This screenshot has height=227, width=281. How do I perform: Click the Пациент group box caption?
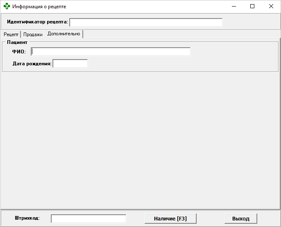(x=17, y=42)
